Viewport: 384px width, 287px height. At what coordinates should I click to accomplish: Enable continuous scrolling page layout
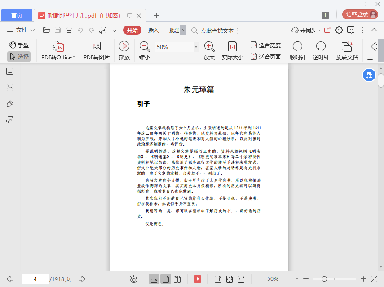(154, 279)
